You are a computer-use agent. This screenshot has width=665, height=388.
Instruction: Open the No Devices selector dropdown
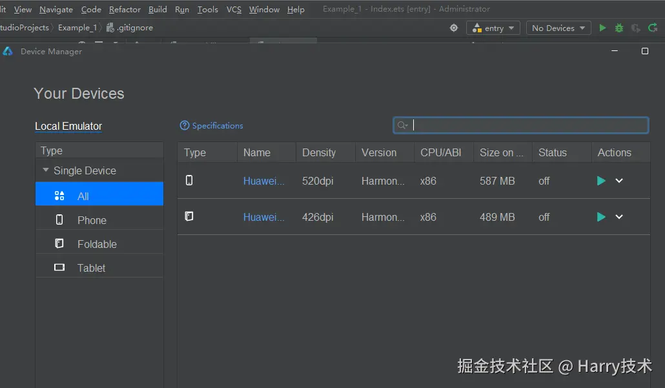[x=558, y=28]
